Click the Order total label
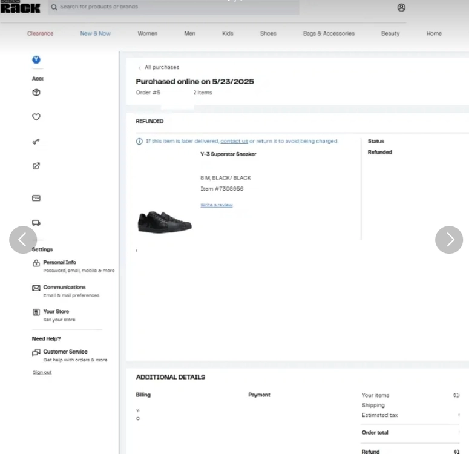Viewport: 469px width, 454px height. click(375, 432)
